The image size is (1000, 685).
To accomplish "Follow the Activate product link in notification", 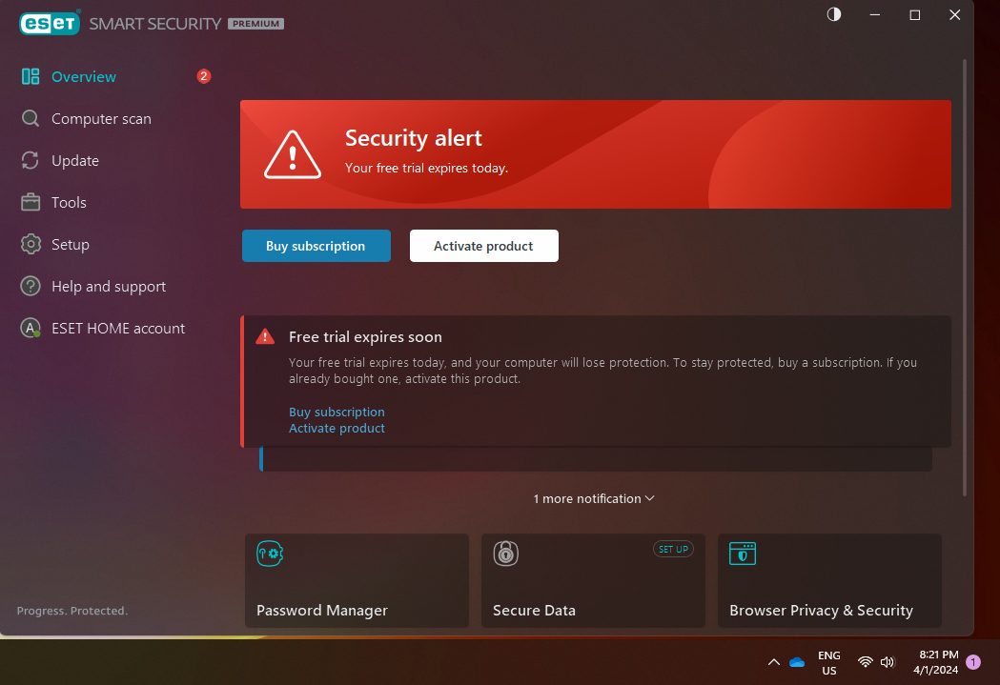I will 337,428.
